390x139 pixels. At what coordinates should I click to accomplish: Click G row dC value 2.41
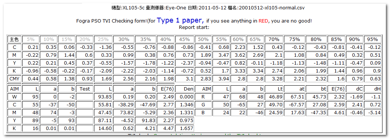[x=354, y=105]
